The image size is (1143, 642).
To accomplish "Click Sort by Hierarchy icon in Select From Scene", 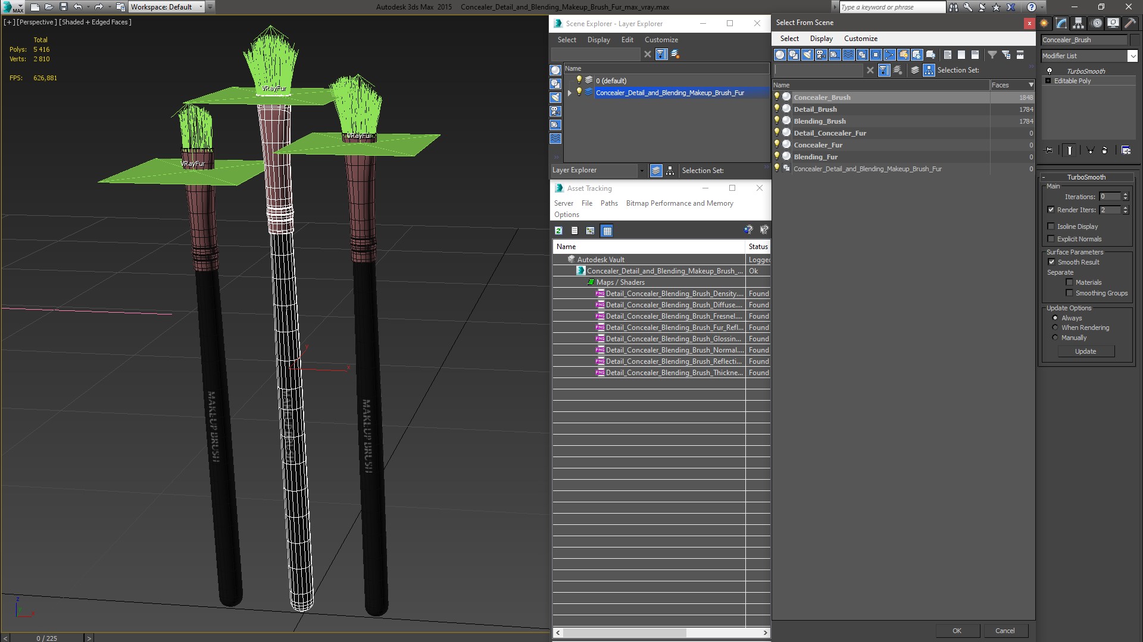I will (x=929, y=70).
